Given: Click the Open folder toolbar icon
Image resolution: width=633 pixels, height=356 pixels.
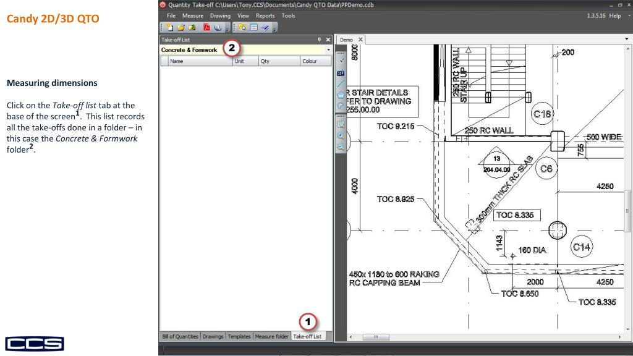Looking at the screenshot, I should (181, 27).
